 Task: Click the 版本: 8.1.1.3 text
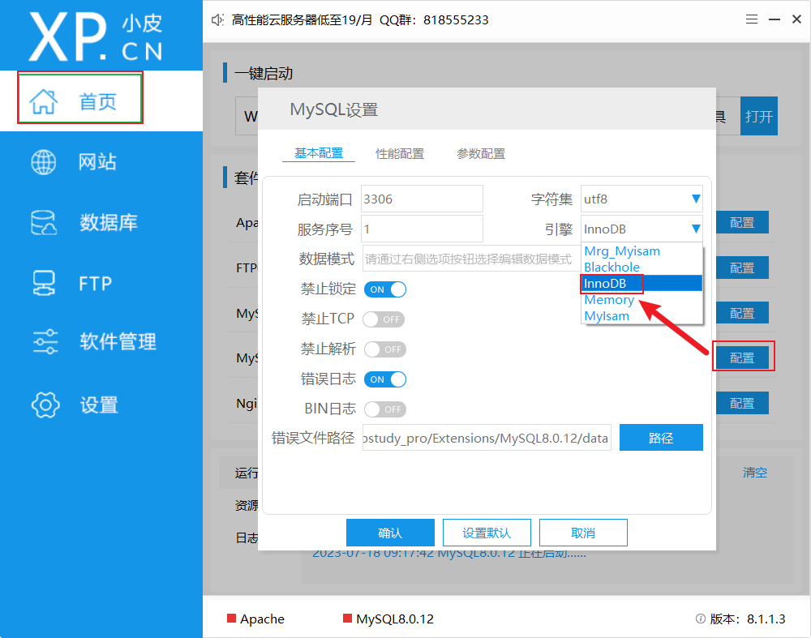[748, 619]
